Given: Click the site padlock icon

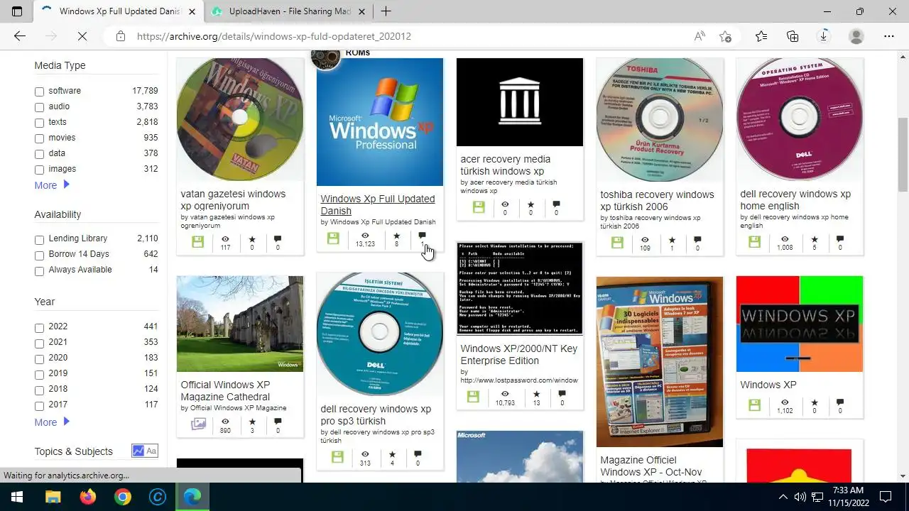Looking at the screenshot, I should click(x=121, y=36).
